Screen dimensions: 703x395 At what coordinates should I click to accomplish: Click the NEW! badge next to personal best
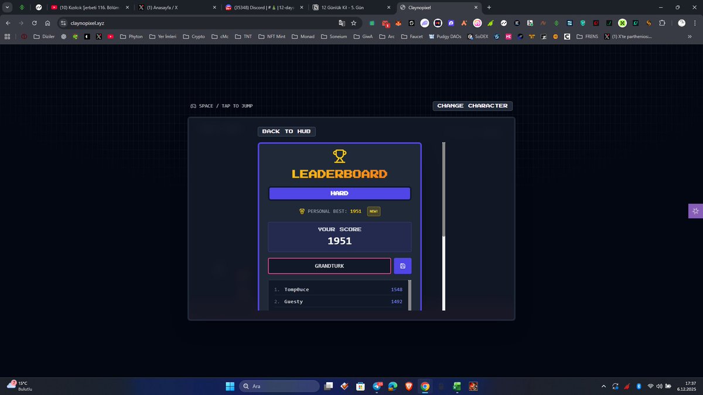[x=374, y=211]
